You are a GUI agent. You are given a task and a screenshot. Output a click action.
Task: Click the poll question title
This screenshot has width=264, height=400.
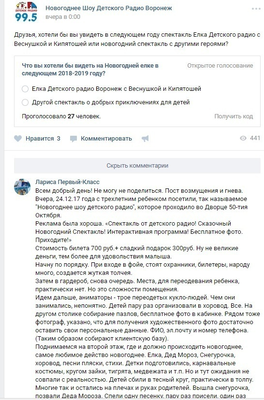pyautogui.click(x=90, y=70)
